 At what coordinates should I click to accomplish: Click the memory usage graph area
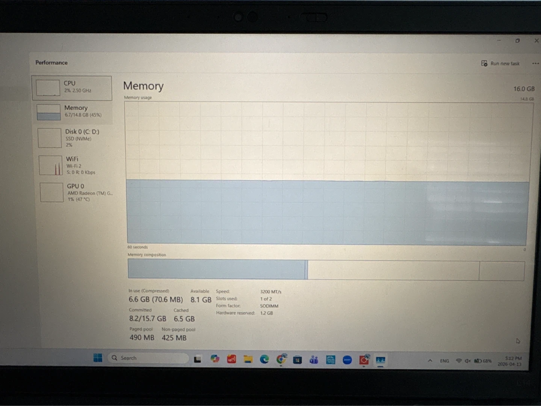click(327, 173)
